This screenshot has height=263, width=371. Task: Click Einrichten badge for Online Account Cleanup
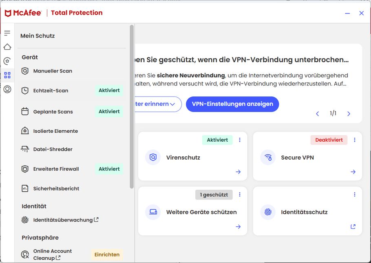(x=107, y=255)
